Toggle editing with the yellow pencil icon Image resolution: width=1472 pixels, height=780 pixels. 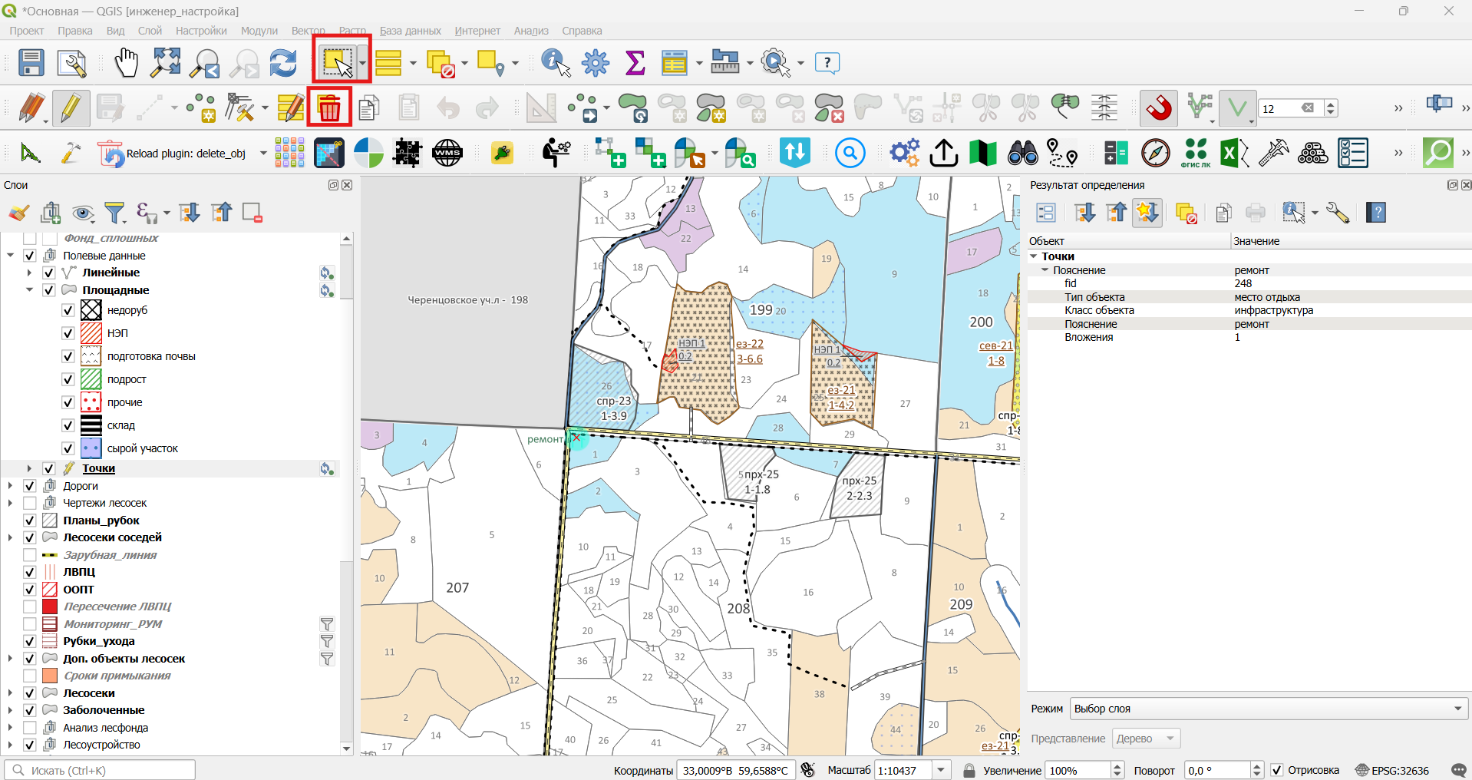click(71, 107)
